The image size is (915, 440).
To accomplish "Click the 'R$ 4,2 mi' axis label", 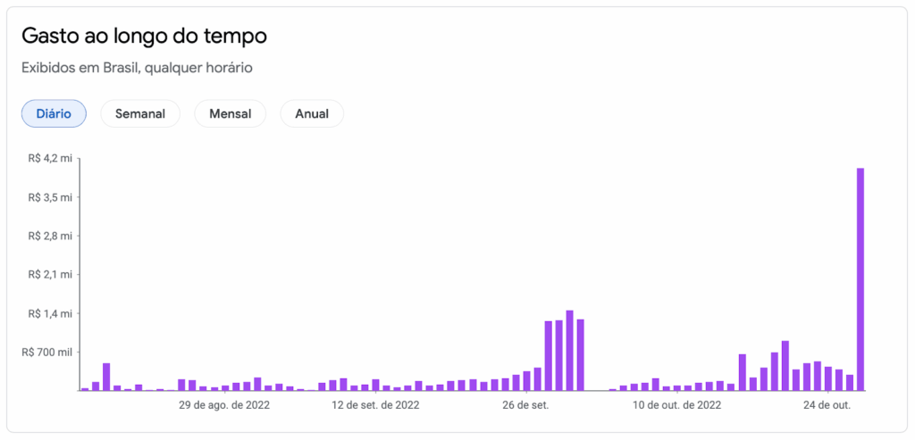I will coord(50,158).
